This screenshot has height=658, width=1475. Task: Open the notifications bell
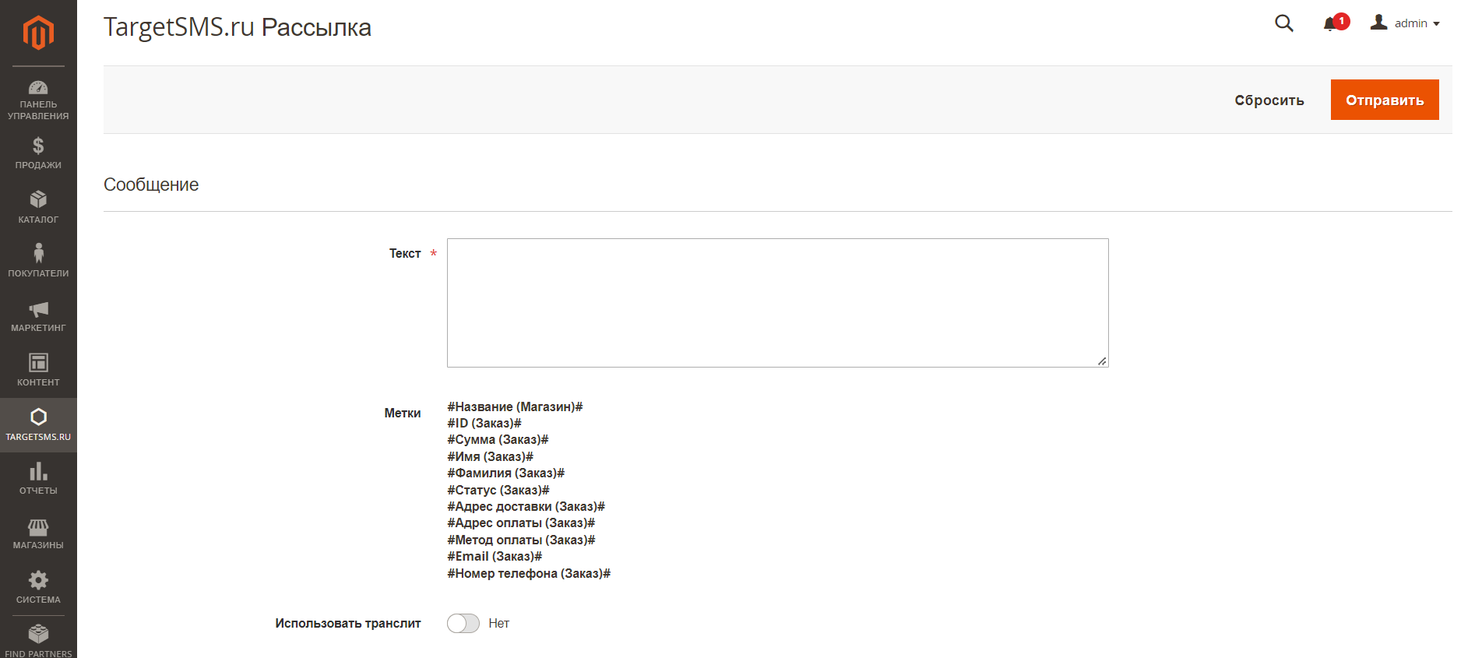[x=1335, y=23]
